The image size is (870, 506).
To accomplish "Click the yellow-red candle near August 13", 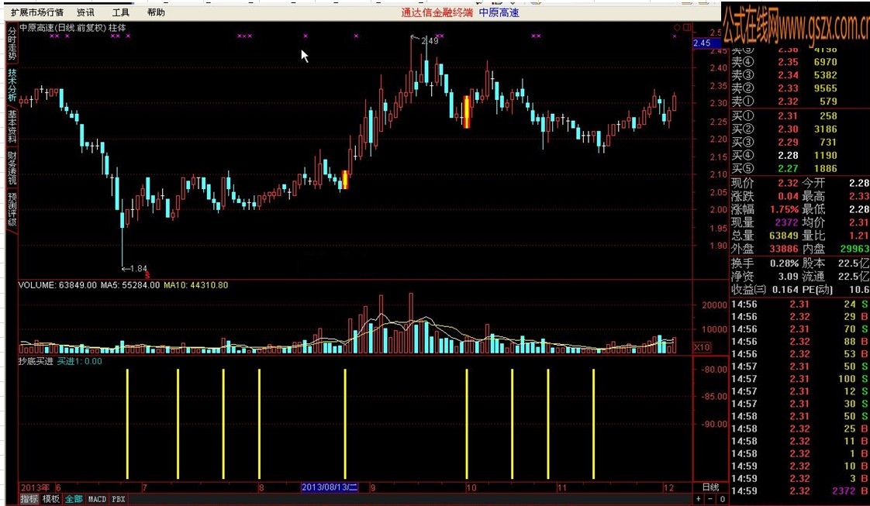I will point(344,180).
